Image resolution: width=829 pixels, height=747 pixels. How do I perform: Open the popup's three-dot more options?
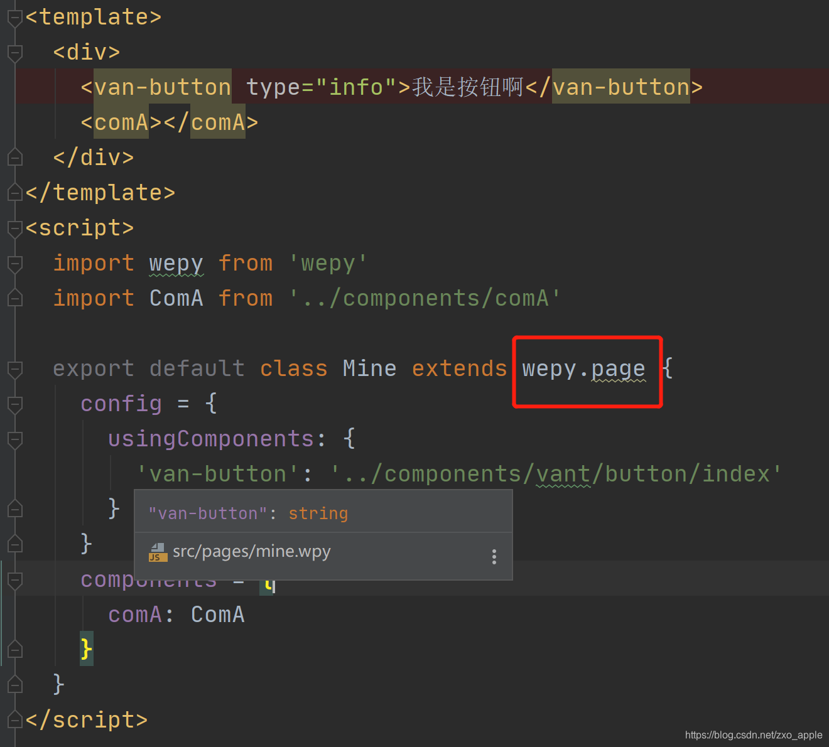pos(494,556)
